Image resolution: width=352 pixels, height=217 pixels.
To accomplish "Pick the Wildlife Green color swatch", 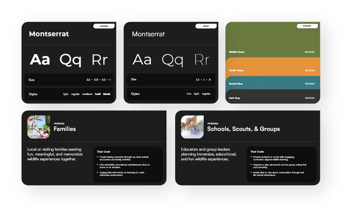I will point(273,40).
